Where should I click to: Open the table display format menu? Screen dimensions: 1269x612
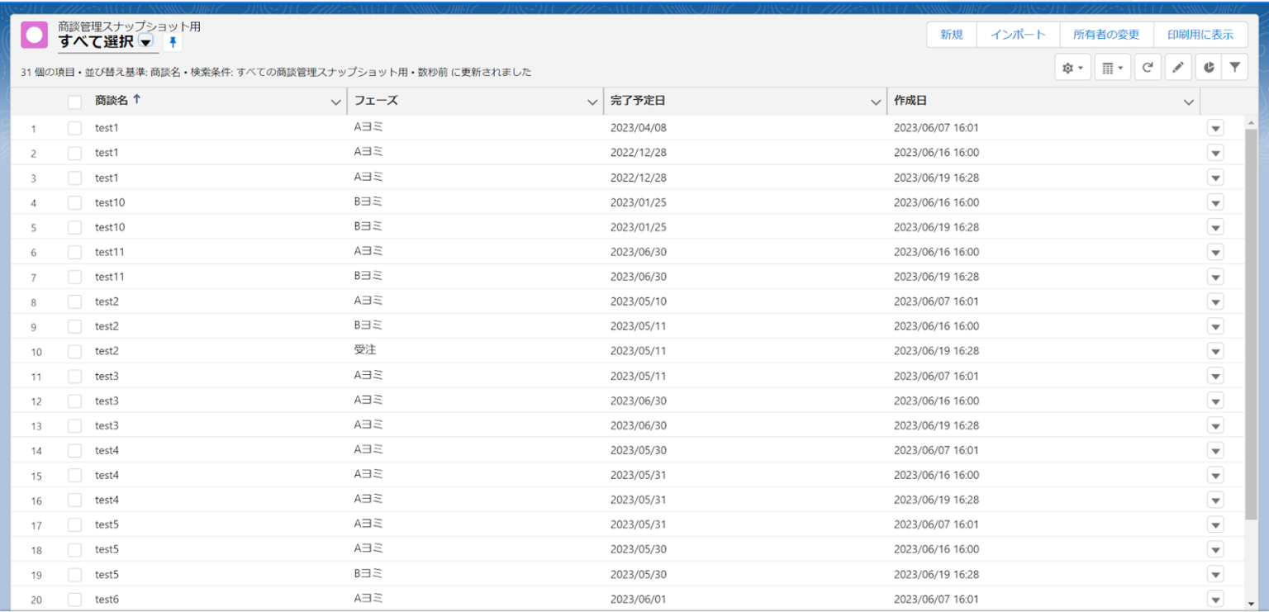click(x=1112, y=68)
